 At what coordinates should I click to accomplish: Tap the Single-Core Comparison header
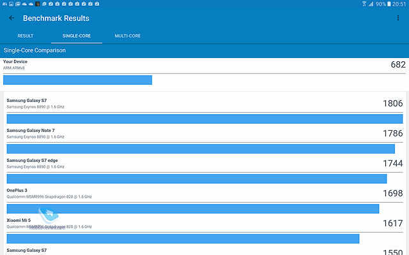35,50
